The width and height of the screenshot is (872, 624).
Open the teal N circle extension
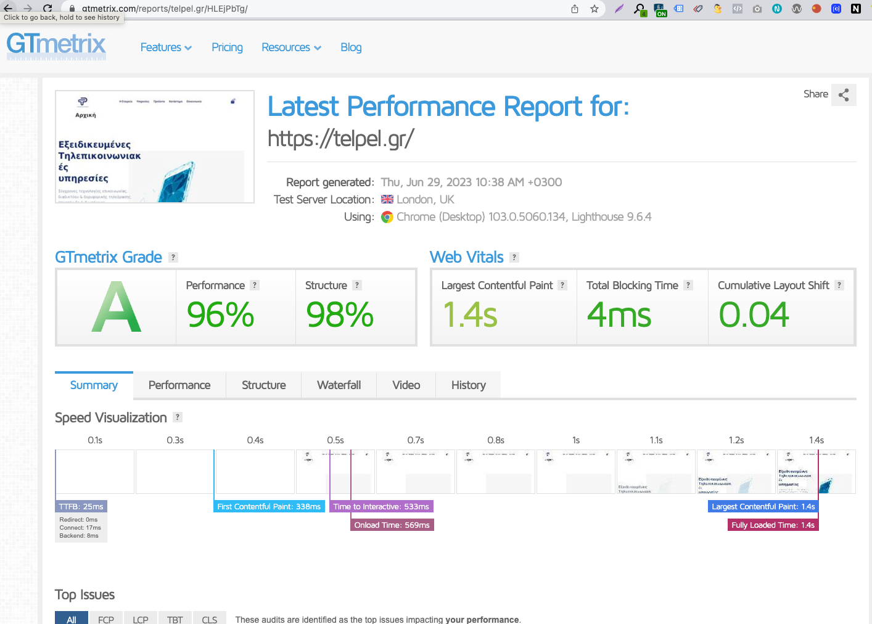pyautogui.click(x=777, y=9)
